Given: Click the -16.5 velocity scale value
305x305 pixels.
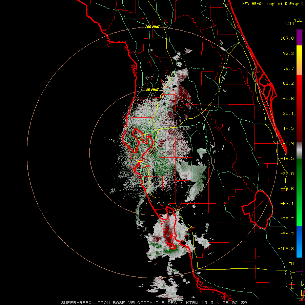Looking at the screenshot, I should [287, 159].
